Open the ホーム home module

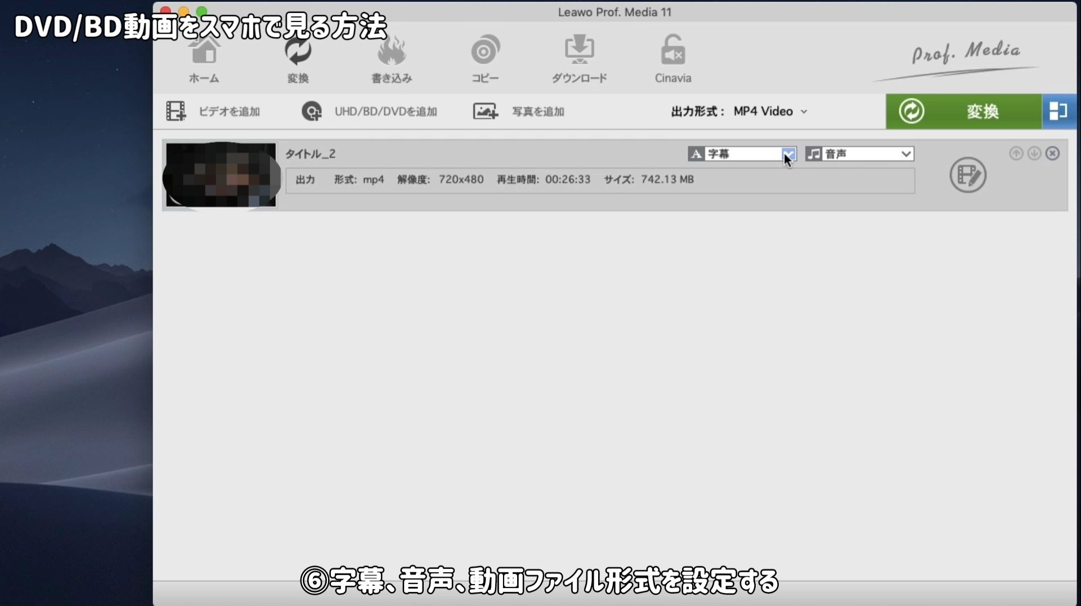click(x=204, y=60)
